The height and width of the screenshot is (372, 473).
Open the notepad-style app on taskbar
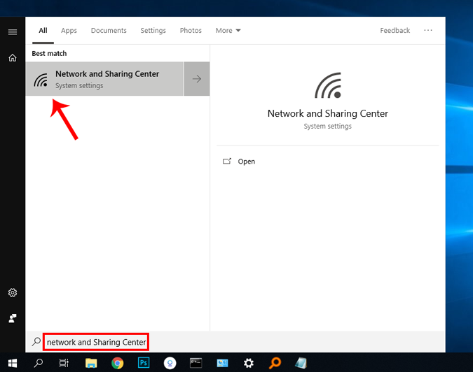pos(301,363)
